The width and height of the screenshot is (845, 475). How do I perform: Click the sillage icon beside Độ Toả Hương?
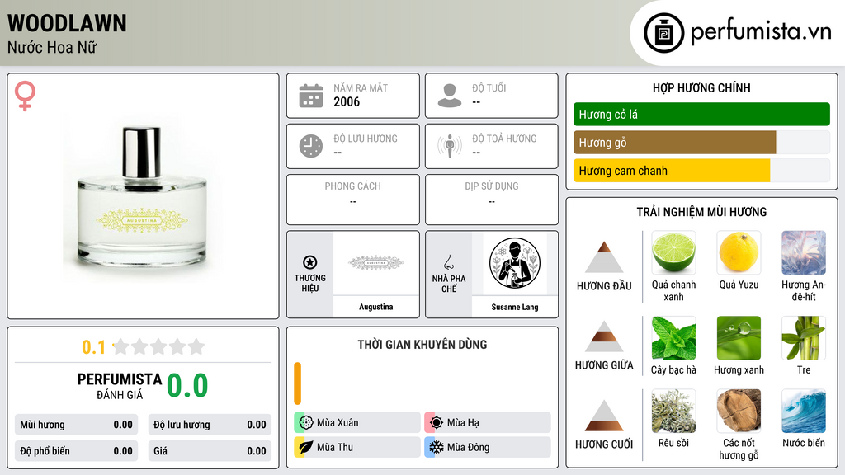coord(450,146)
